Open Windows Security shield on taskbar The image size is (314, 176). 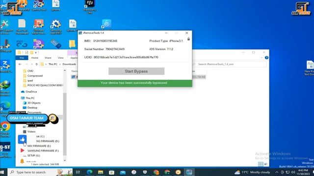pos(145,172)
